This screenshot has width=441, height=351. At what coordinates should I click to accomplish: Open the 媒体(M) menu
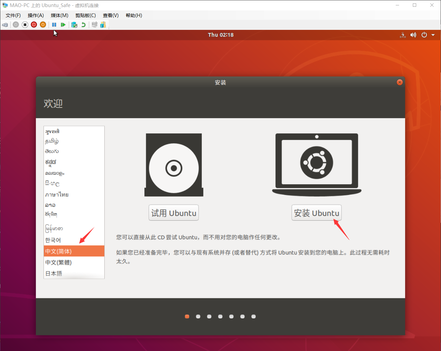(x=60, y=15)
